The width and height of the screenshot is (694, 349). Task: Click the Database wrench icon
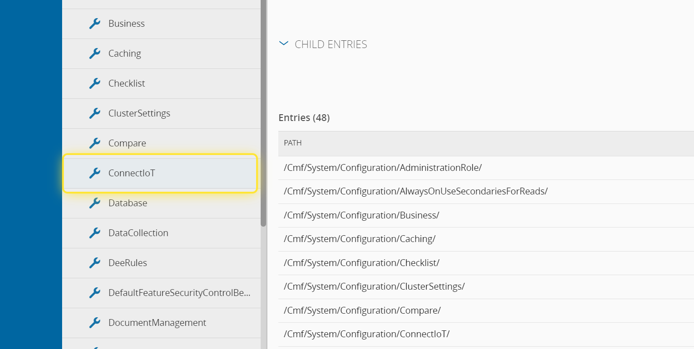tap(95, 203)
